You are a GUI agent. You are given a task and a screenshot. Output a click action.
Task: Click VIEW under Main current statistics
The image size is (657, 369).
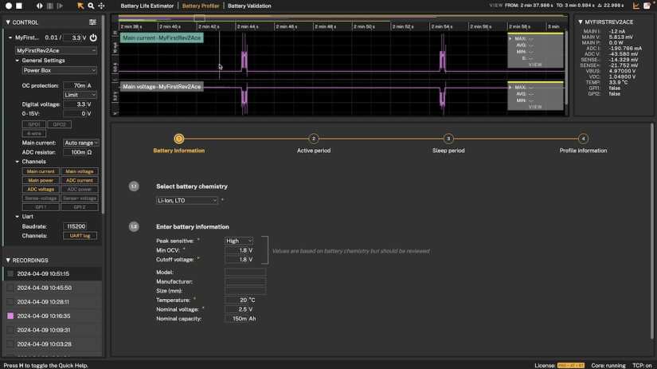coord(535,65)
